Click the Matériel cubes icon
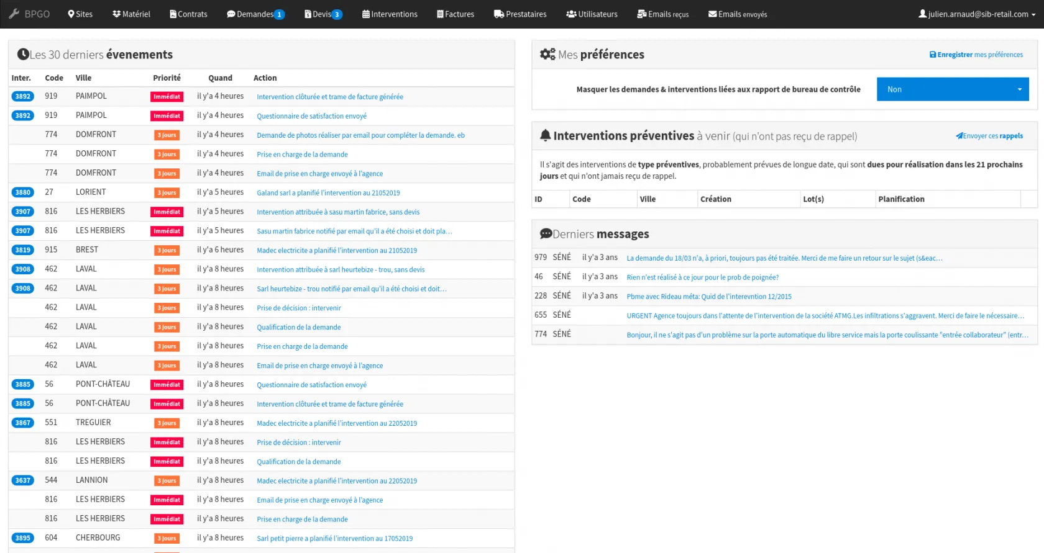The image size is (1044, 553). point(116,14)
